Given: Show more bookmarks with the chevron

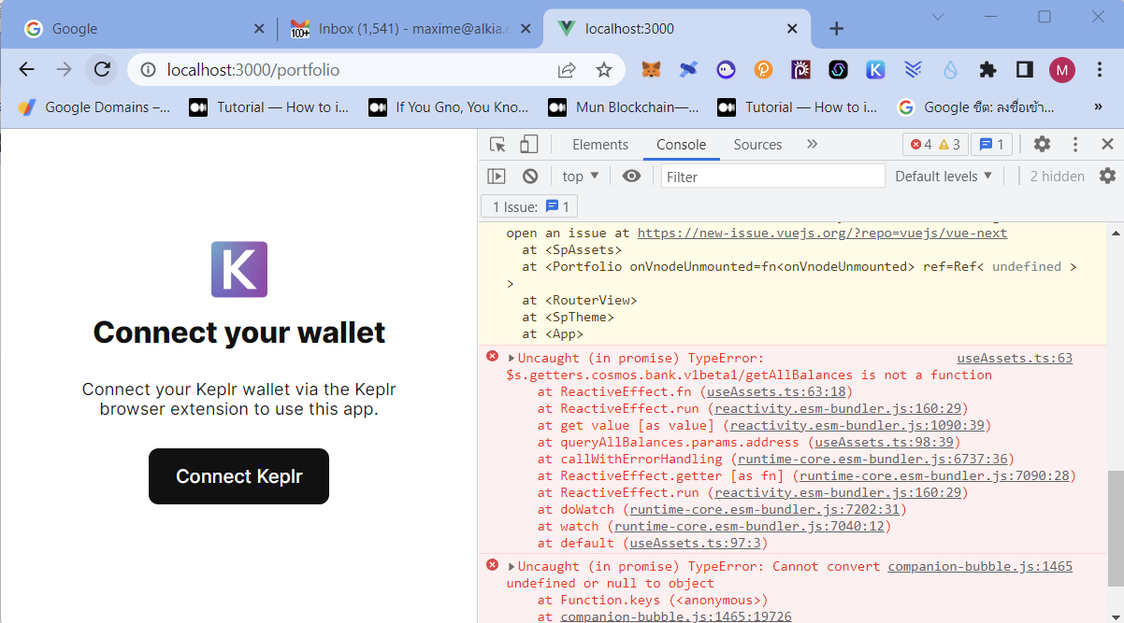Looking at the screenshot, I should tap(1098, 107).
